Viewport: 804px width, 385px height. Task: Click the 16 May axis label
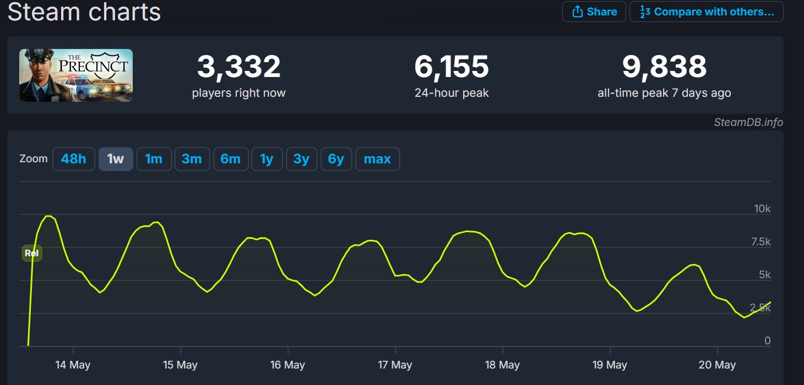click(x=287, y=365)
